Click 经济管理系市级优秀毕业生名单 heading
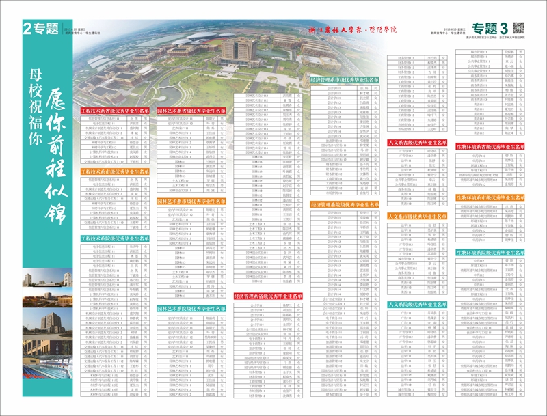Image resolution: width=547 pixels, height=416 pixels. click(344, 79)
